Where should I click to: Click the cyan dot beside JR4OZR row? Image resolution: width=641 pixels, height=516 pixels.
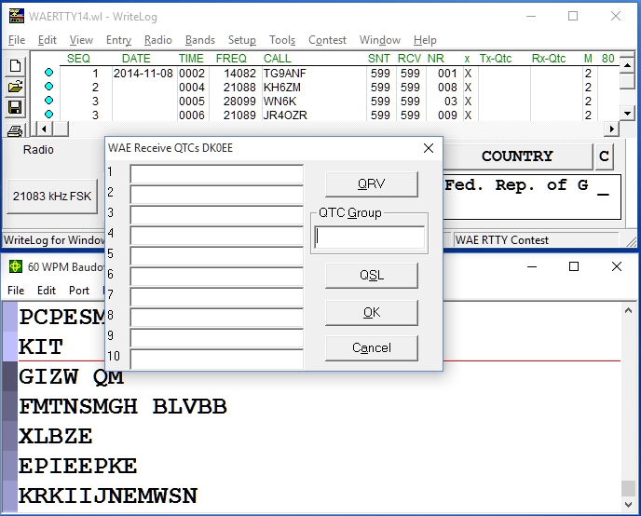tap(48, 114)
